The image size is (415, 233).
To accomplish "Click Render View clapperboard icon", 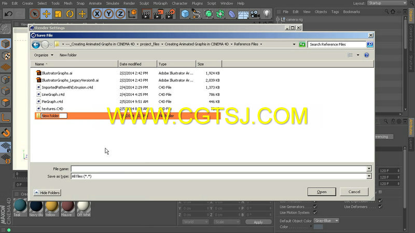I will 146,14.
